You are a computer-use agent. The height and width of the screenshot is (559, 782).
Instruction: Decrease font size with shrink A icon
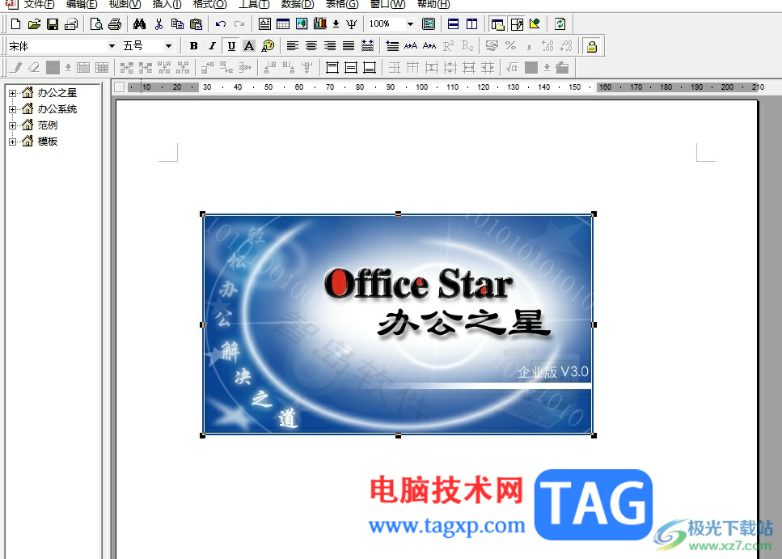coord(429,46)
